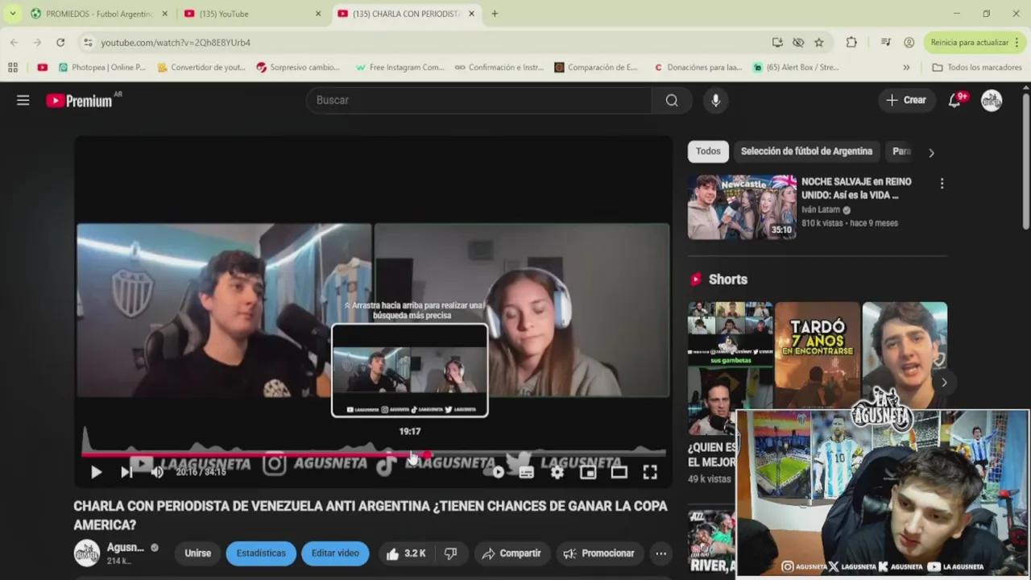Open the Agusn... channel name link
1031x580 pixels.
coord(126,548)
